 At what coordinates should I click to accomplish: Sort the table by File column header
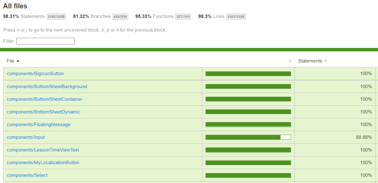tap(11, 61)
